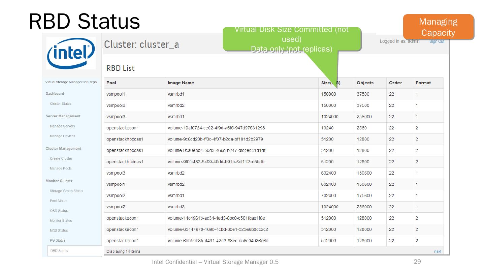Open Manage Pools page
Screen dimensions: 485x273
tap(61, 169)
